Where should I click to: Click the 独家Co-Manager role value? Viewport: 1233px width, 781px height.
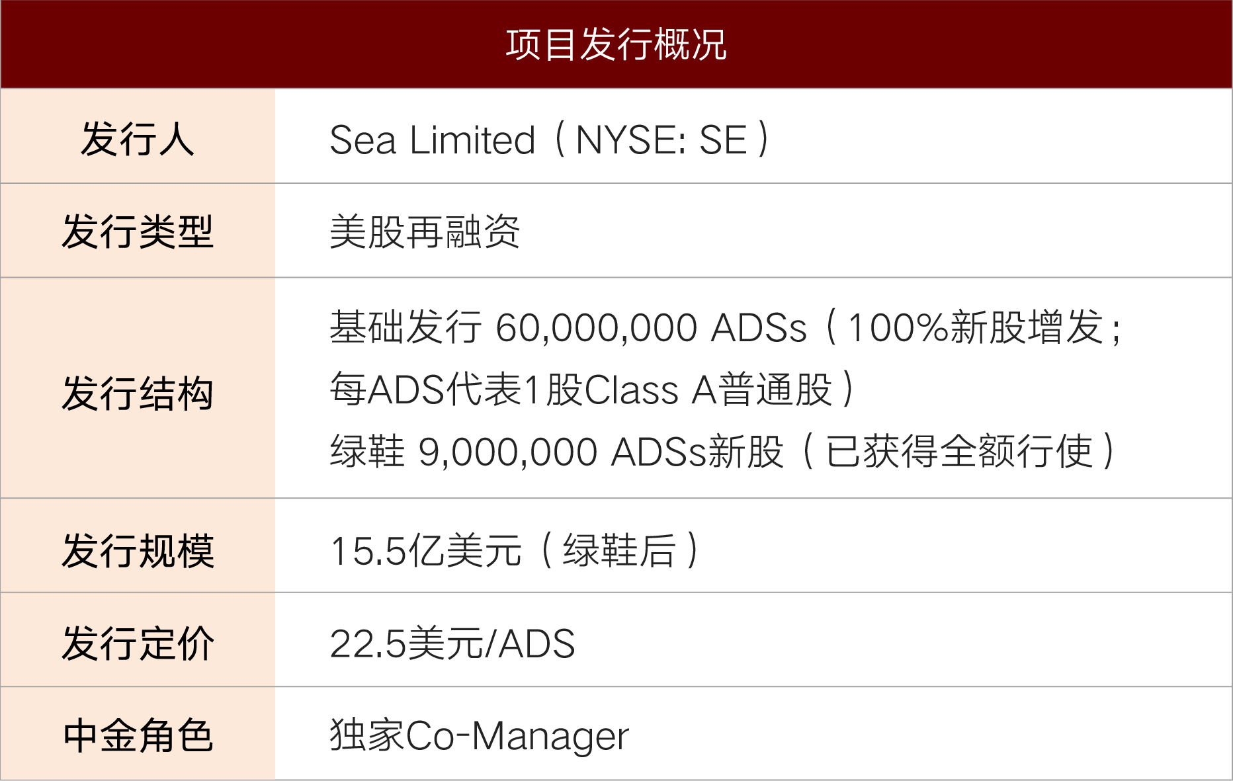[x=480, y=736]
